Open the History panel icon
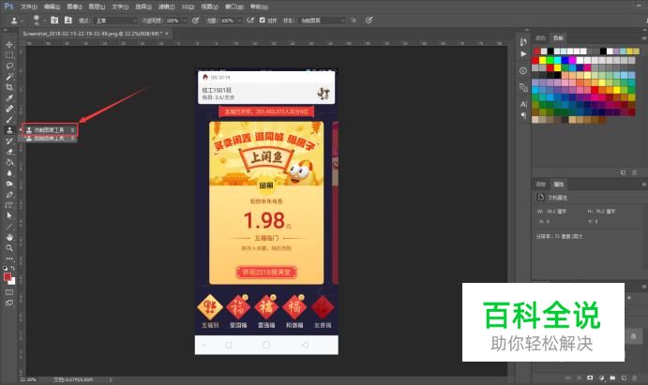 coord(523,42)
